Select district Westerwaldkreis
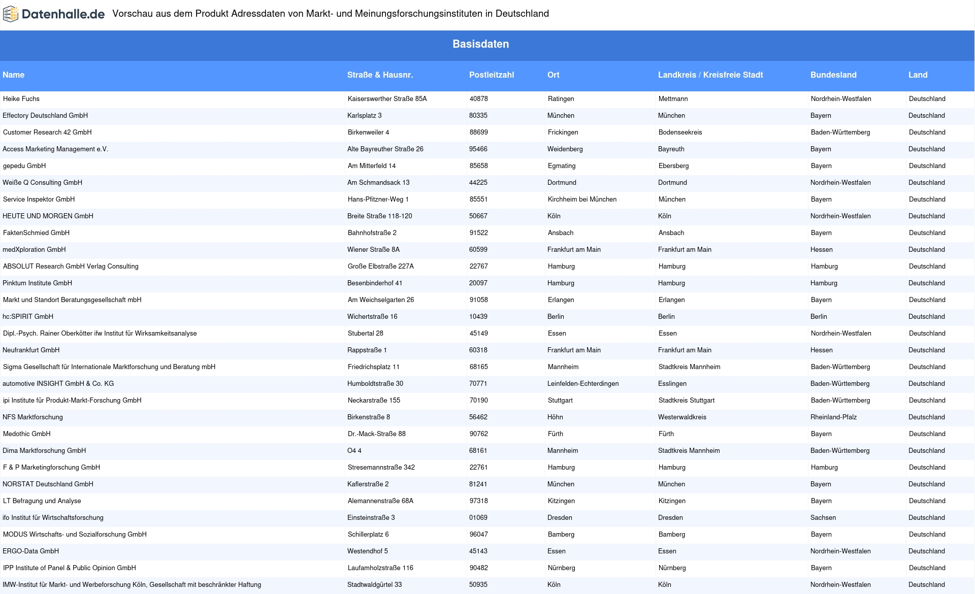Screen dimensions: 975x594 click(682, 417)
